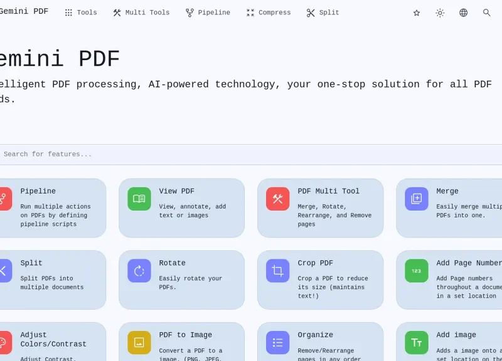The image size is (502, 361).
Task: Open Multi Tools from the navbar
Action: (x=141, y=13)
